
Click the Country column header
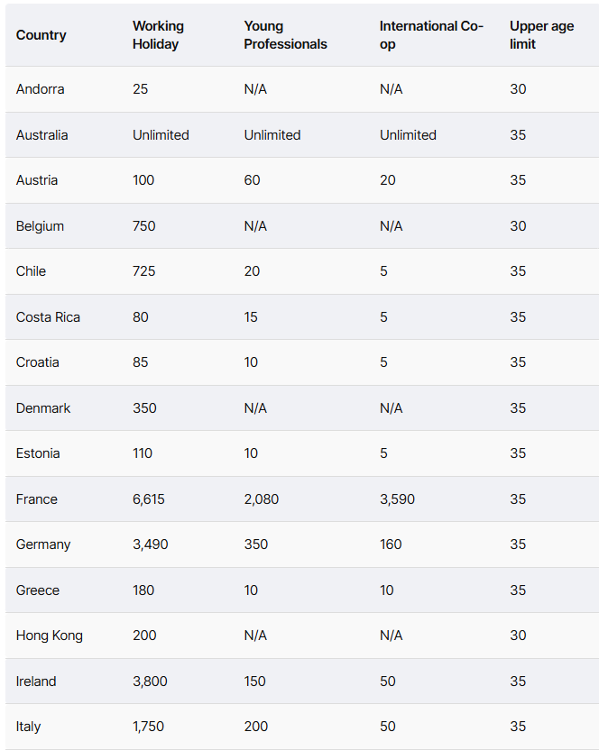41,35
